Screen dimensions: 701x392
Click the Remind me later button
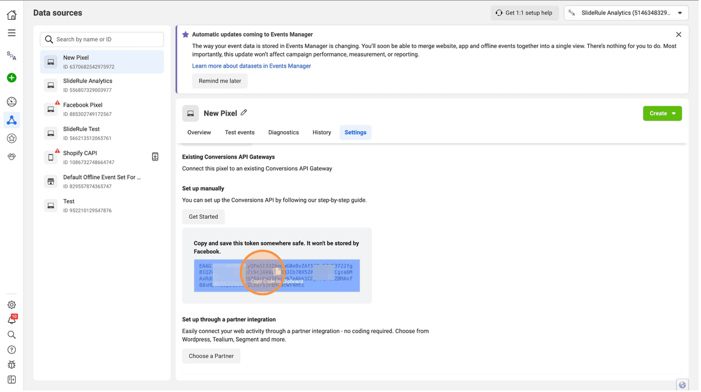click(220, 81)
